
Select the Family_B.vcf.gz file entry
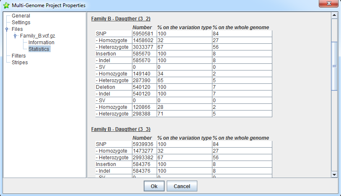click(x=37, y=36)
